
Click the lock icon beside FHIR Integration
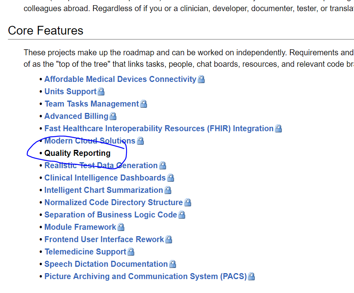278,128
